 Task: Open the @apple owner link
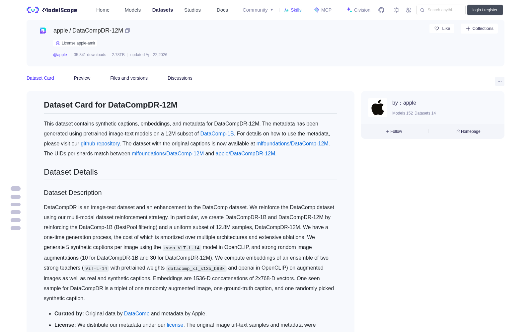click(x=60, y=55)
